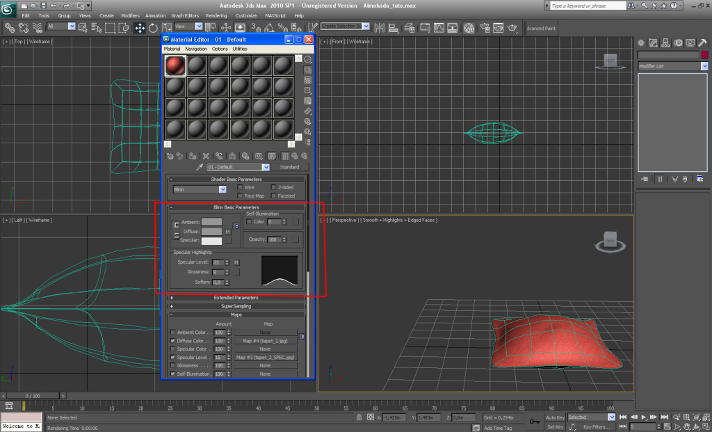The height and width of the screenshot is (432, 712).
Task: Click the Quick Render teapot icon
Action: click(512, 28)
